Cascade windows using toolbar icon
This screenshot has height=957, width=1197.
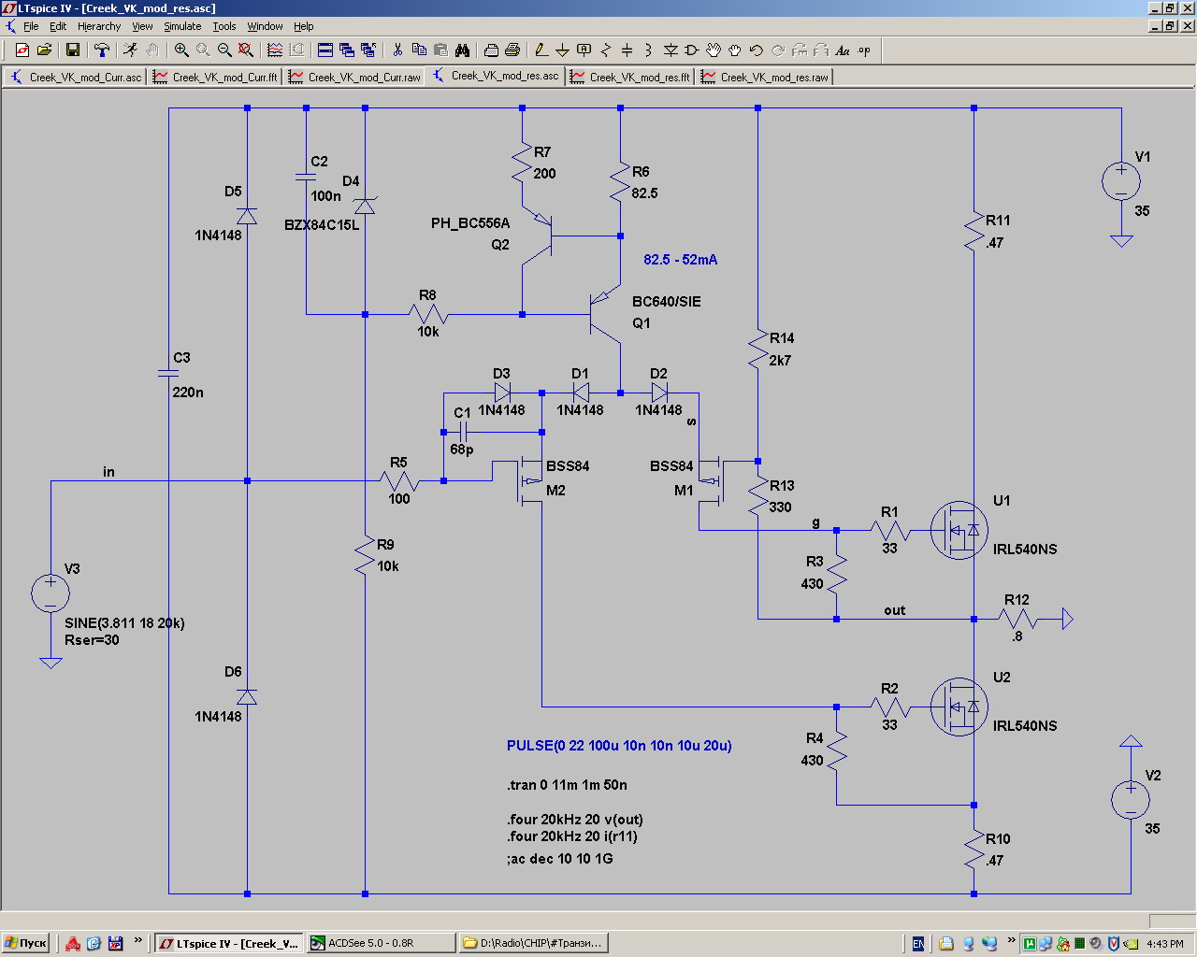tap(347, 50)
